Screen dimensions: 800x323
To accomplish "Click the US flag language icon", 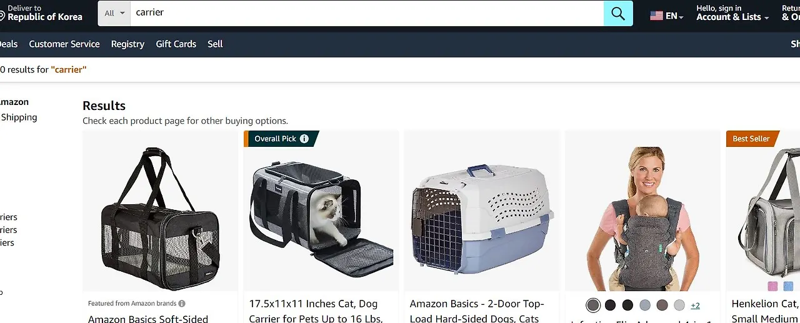I will tap(656, 16).
